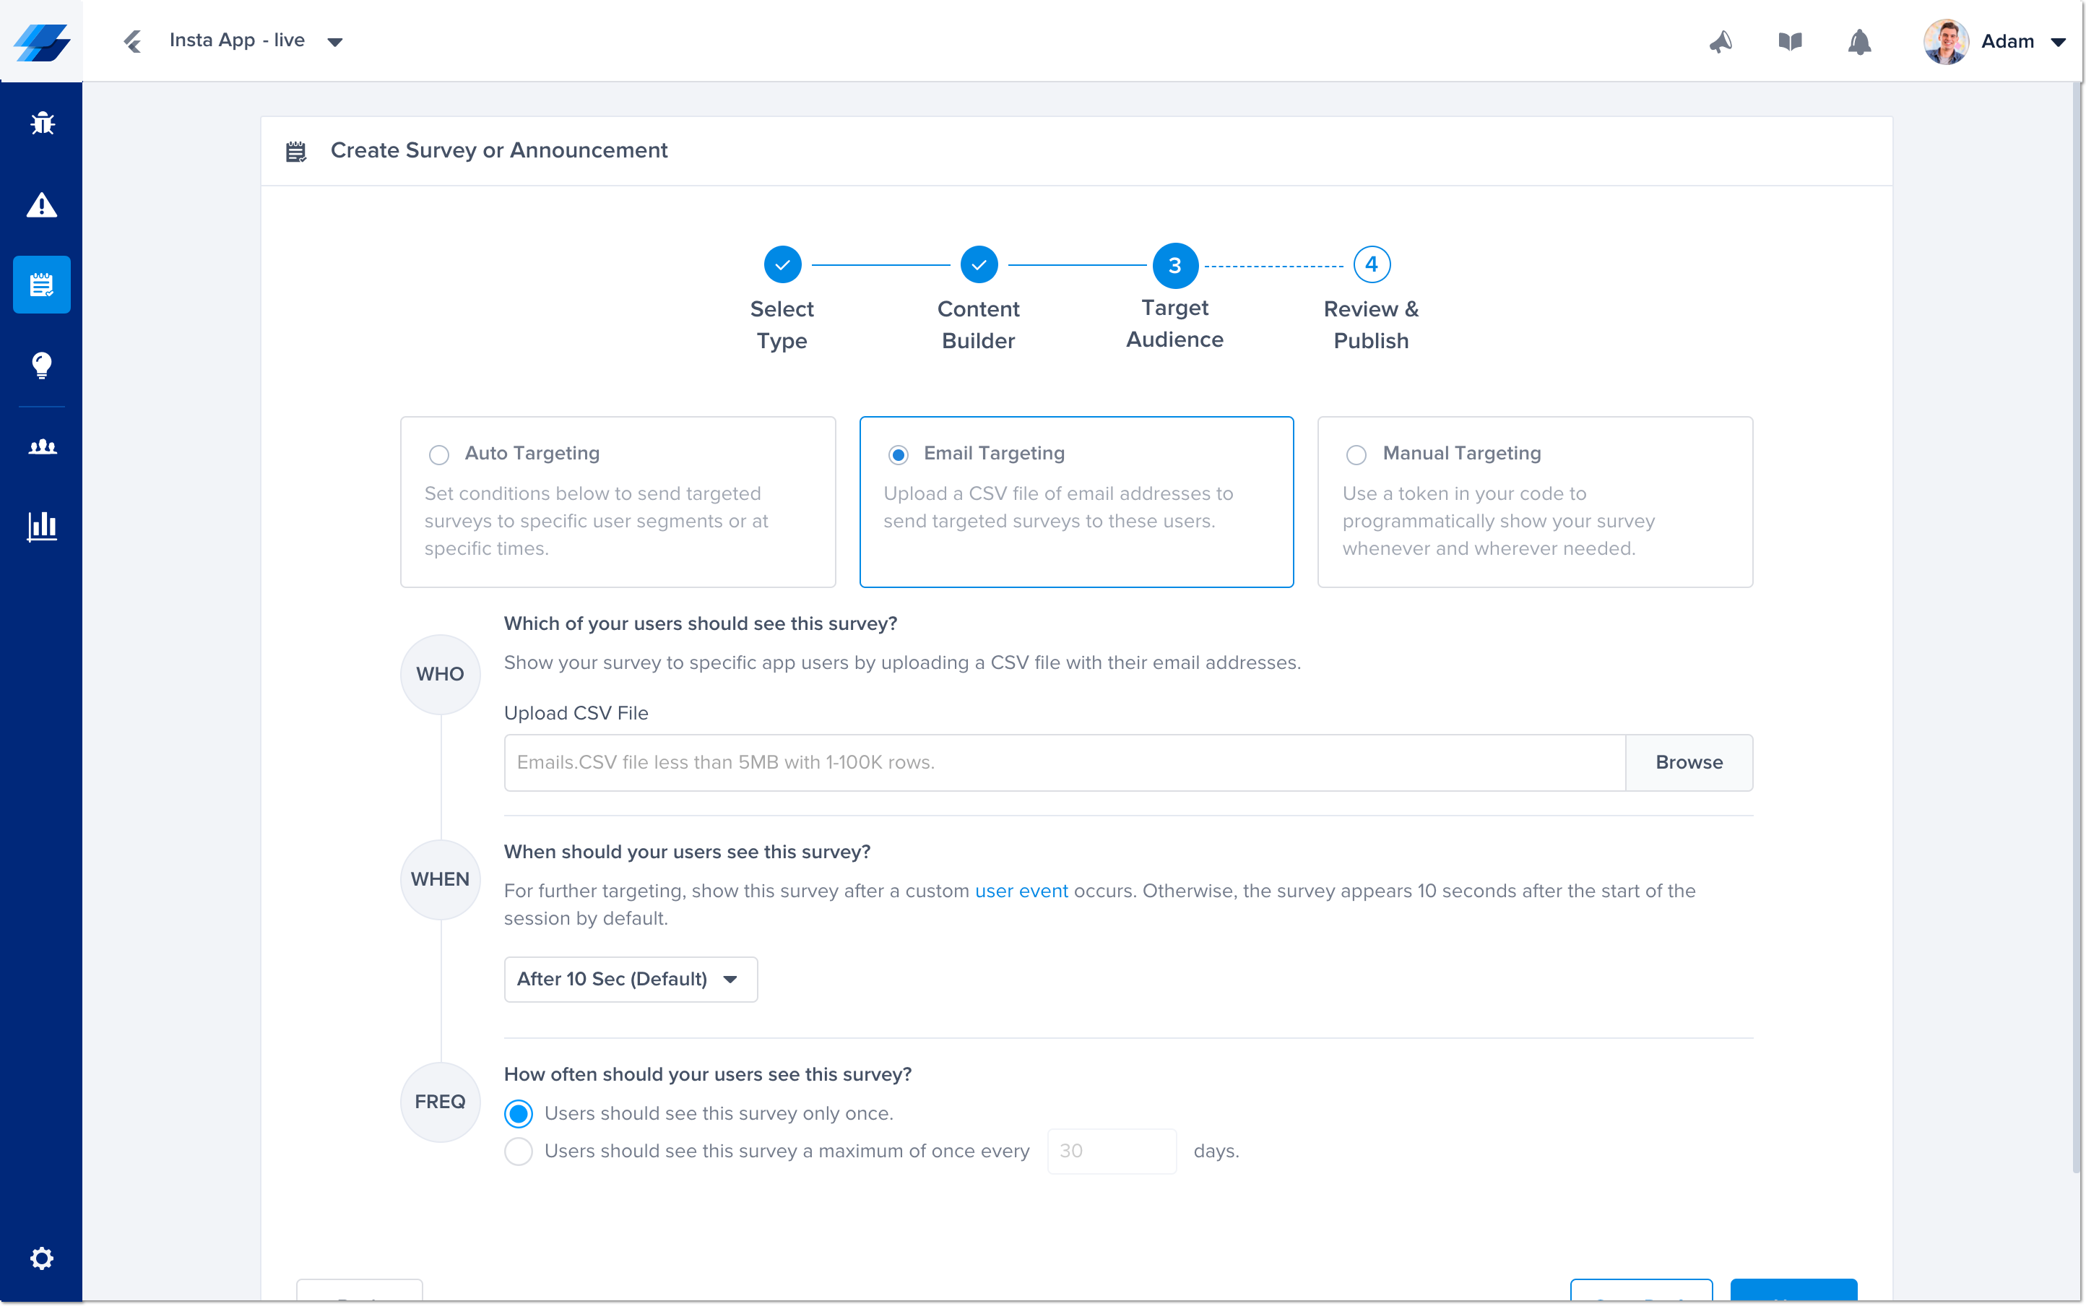The width and height of the screenshot is (2086, 1309).
Task: Jump to Review & Publish step 4
Action: pos(1371,265)
